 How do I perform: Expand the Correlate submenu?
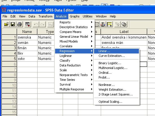click(x=74, y=46)
